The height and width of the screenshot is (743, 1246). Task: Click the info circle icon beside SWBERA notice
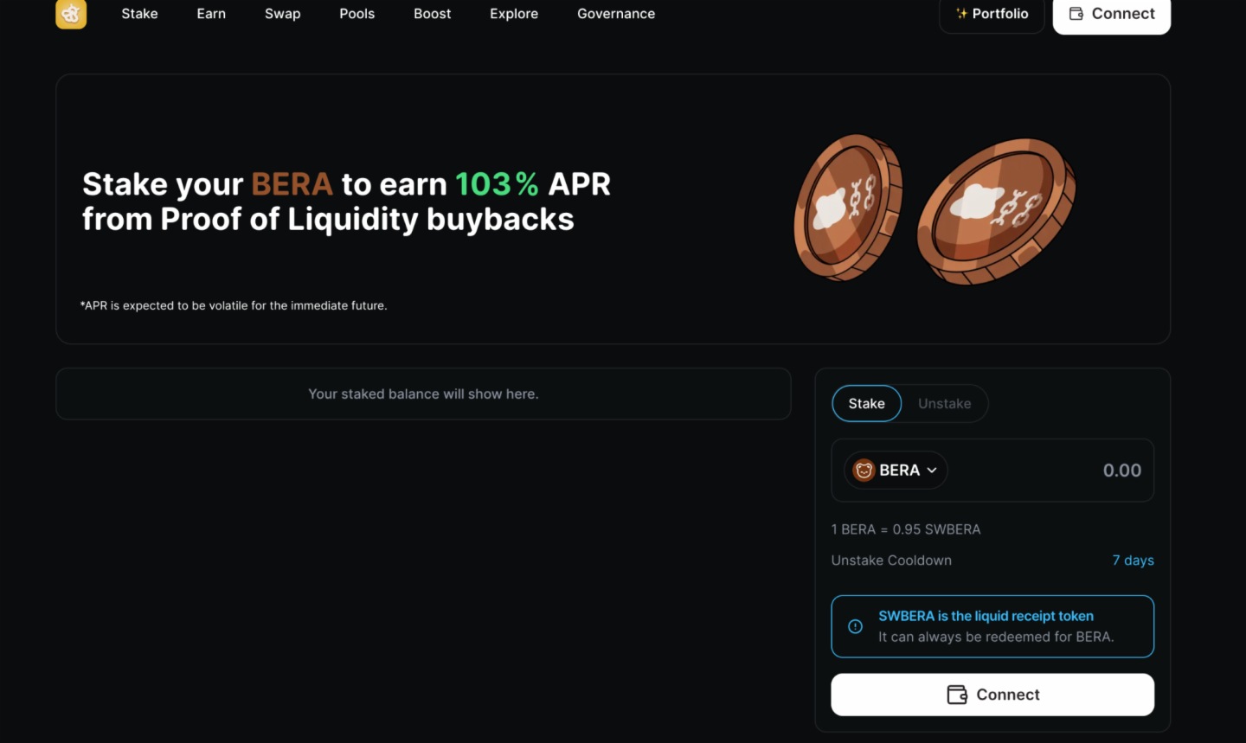855,626
